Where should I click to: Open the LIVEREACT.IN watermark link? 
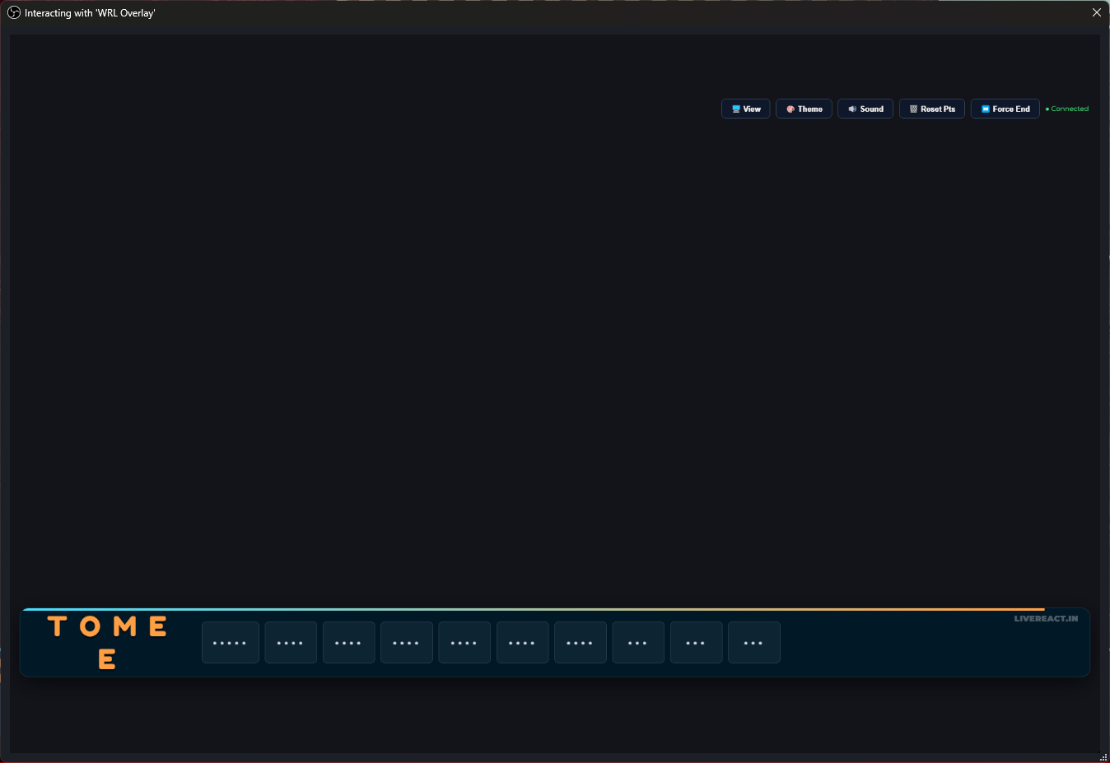click(1045, 618)
